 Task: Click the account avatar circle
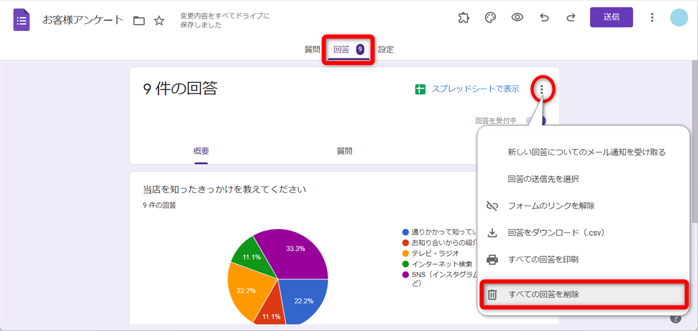679,18
